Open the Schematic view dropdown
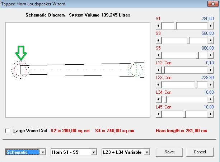The image size is (220, 162). click(x=43, y=152)
